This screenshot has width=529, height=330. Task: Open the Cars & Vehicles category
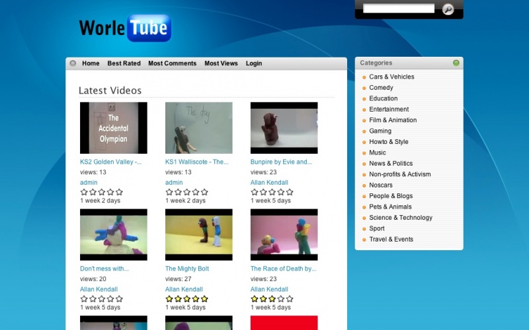coord(391,77)
